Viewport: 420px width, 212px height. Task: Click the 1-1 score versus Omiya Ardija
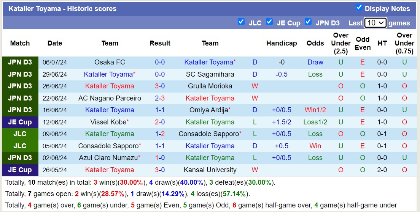pos(160,110)
